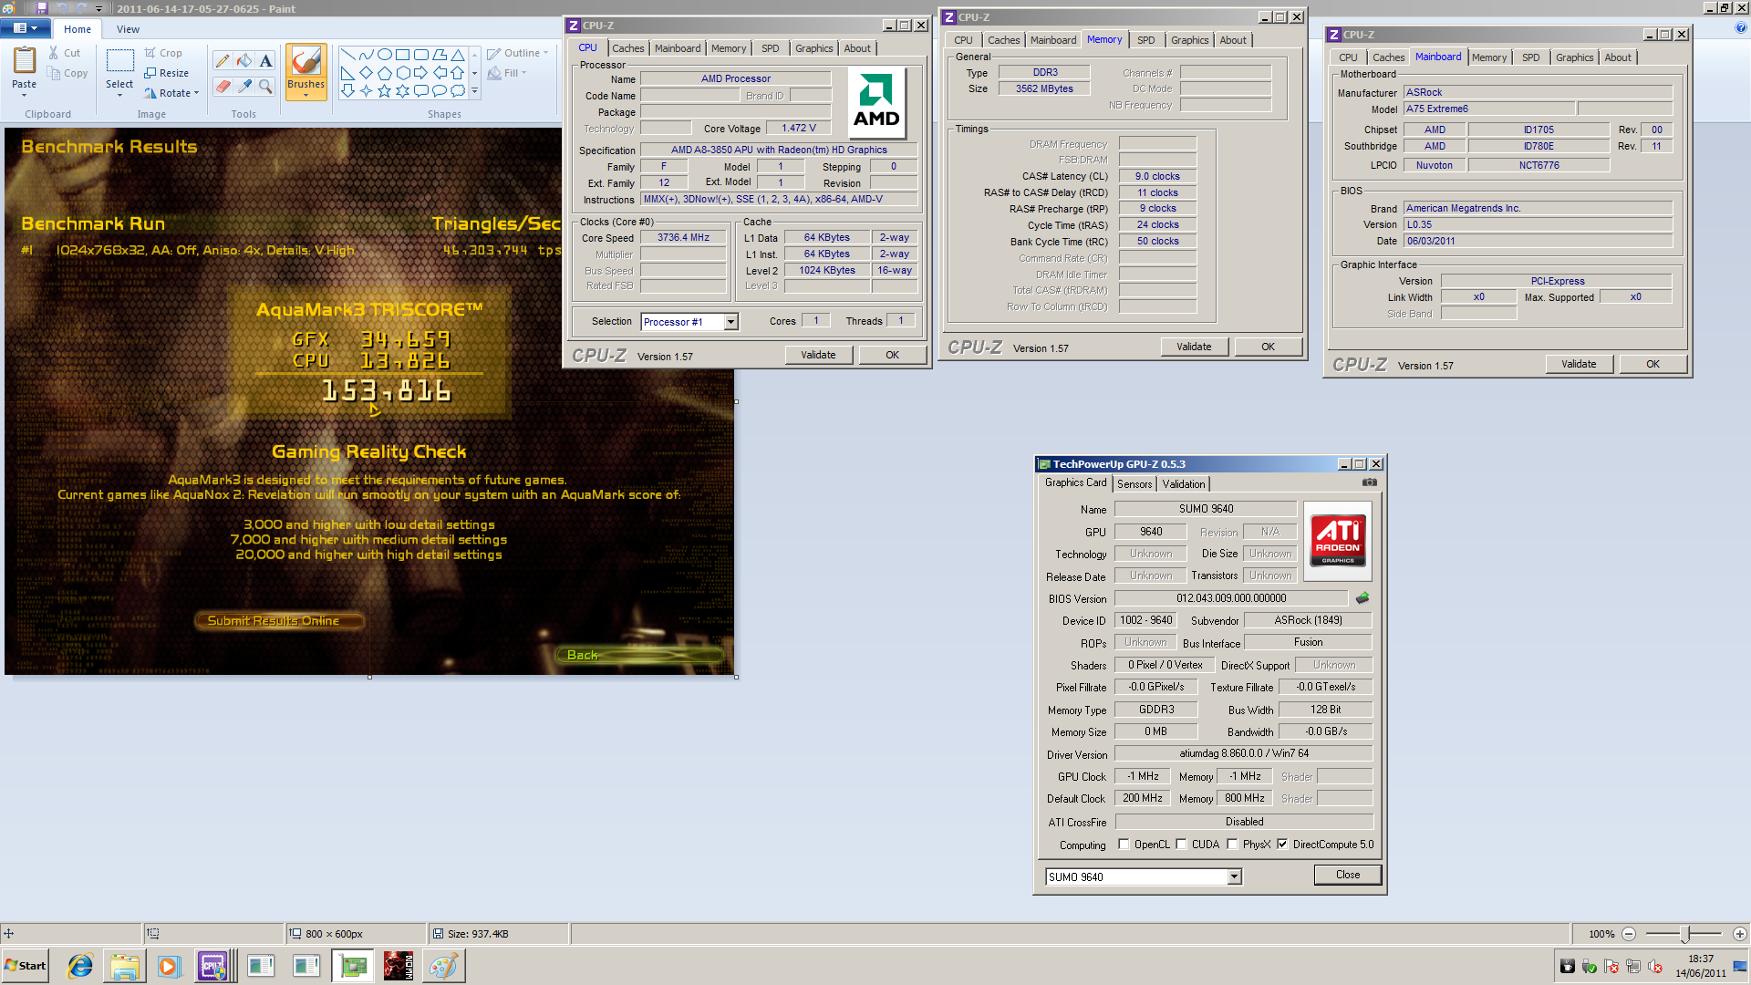This screenshot has width=1751, height=985.
Task: Switch to Paint View ribbon tab
Action: click(128, 29)
